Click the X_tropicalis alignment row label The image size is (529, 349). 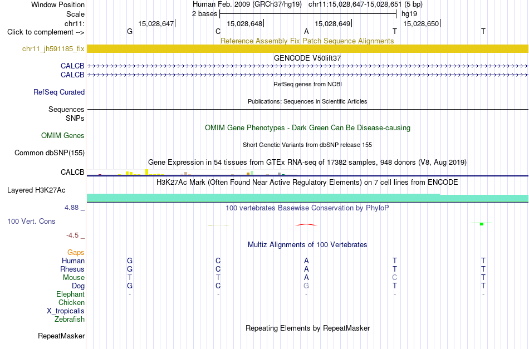coord(66,311)
